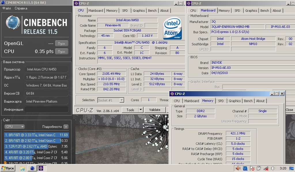
Task: Click the system clock showing 3:20
Action: 283,168
